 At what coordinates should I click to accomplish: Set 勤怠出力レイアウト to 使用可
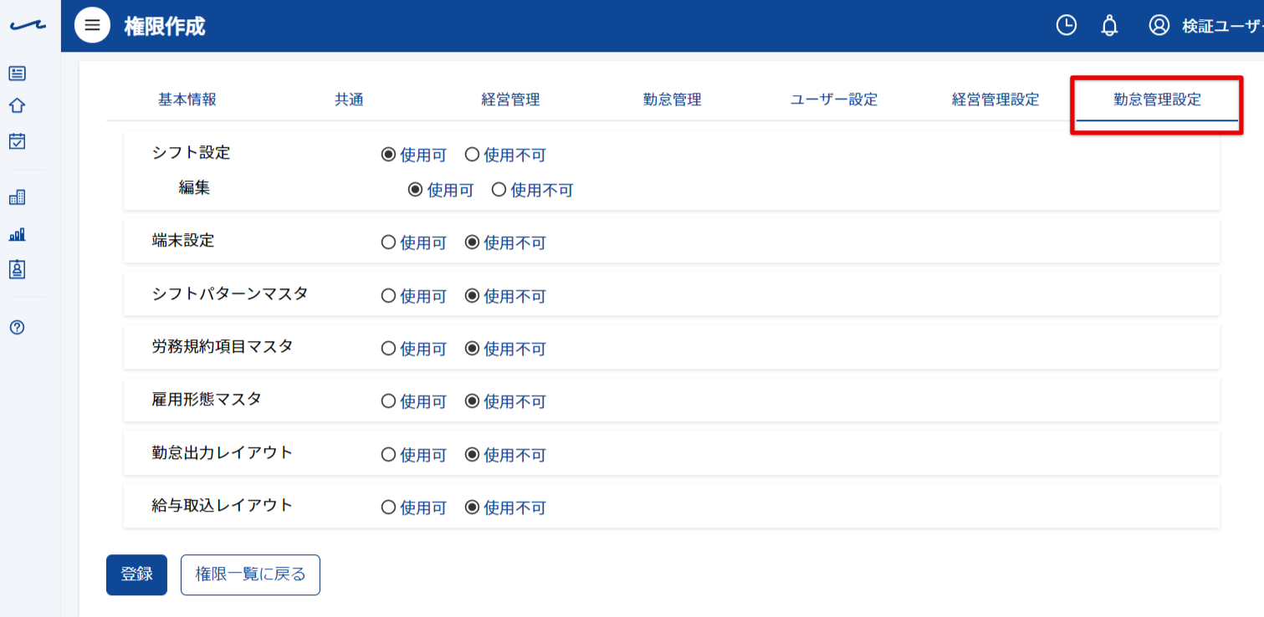tap(388, 455)
